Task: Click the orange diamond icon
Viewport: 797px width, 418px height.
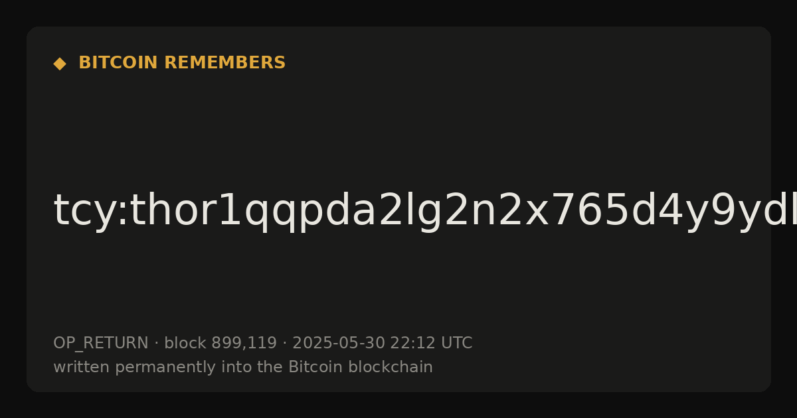Action: click(x=60, y=64)
